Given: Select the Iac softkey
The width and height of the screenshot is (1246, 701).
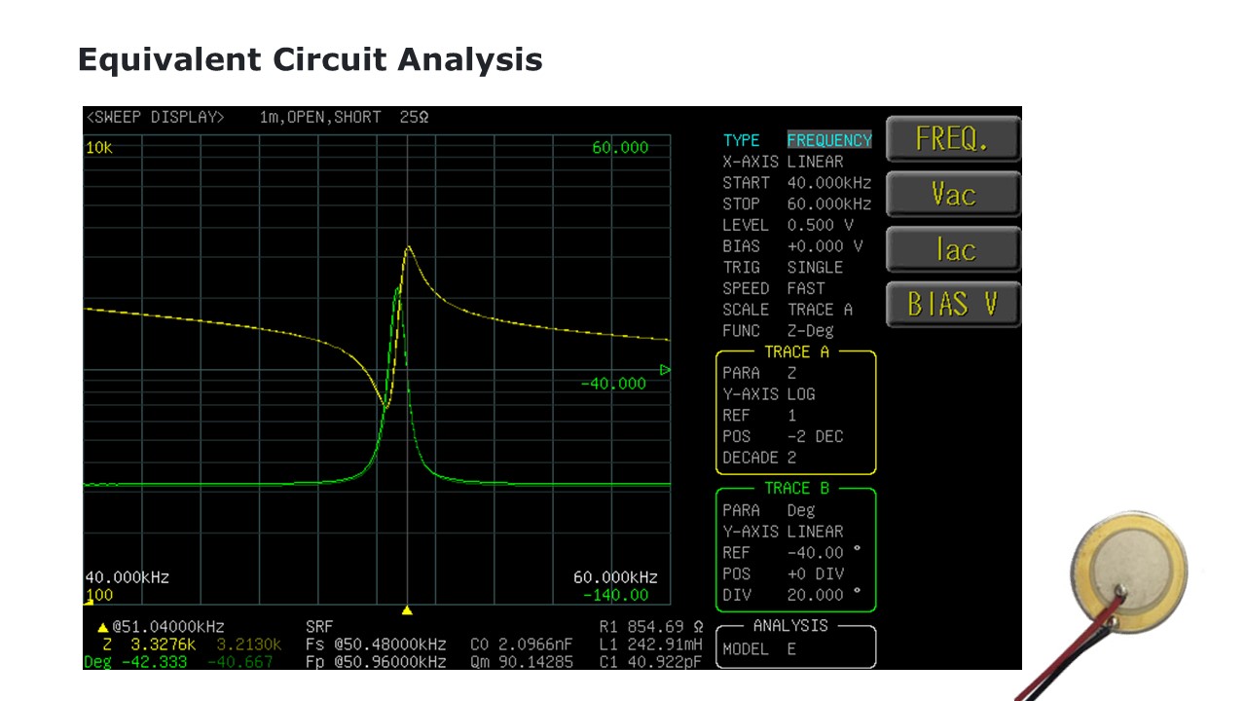Looking at the screenshot, I should (x=953, y=250).
